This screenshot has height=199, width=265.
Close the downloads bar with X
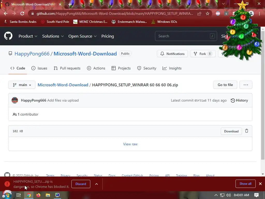(260, 184)
